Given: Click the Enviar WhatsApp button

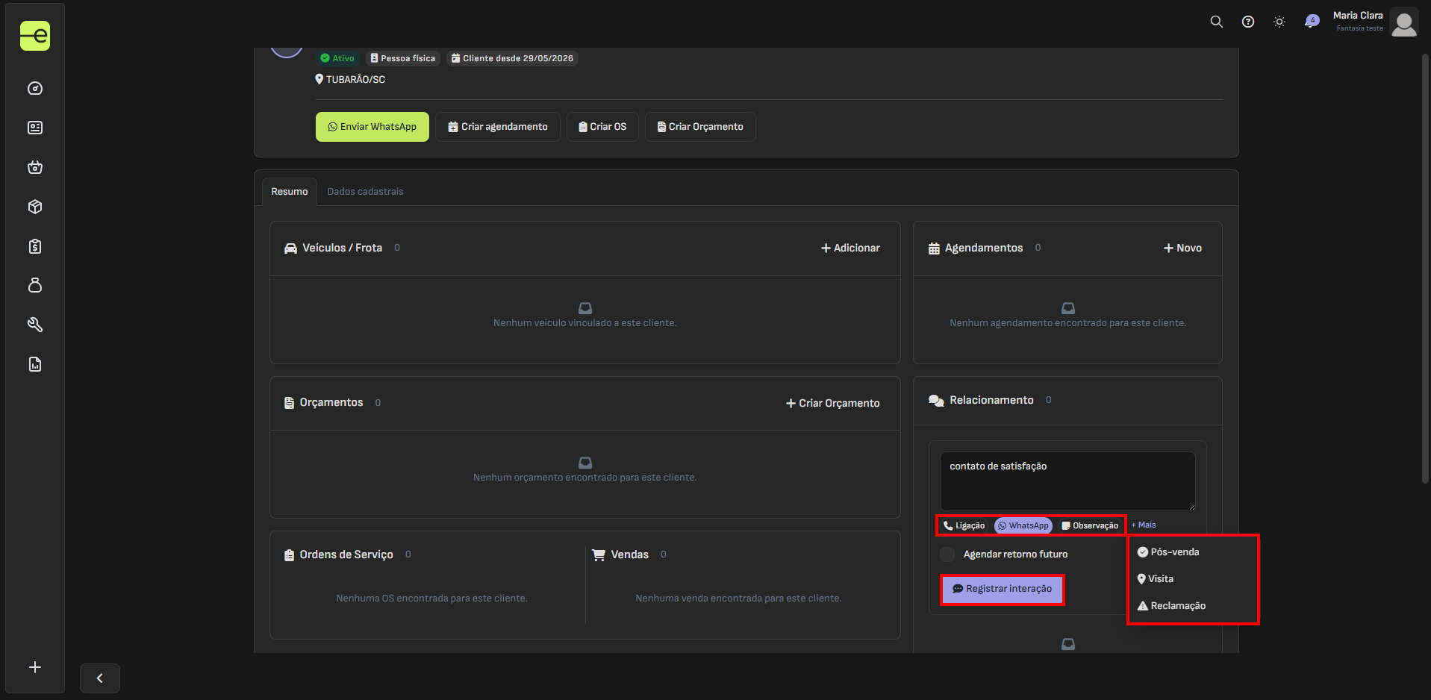Looking at the screenshot, I should click(x=372, y=127).
